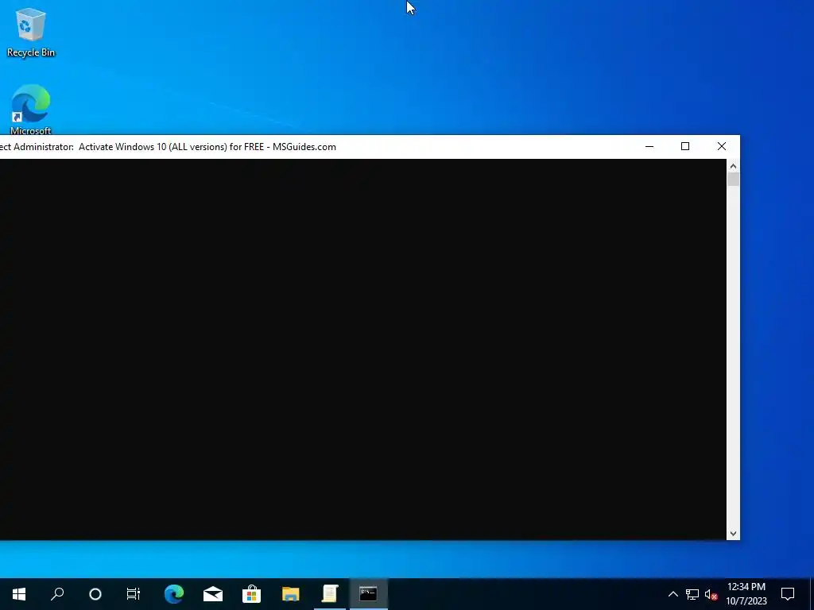Open File Explorer from the taskbar

pyautogui.click(x=291, y=594)
